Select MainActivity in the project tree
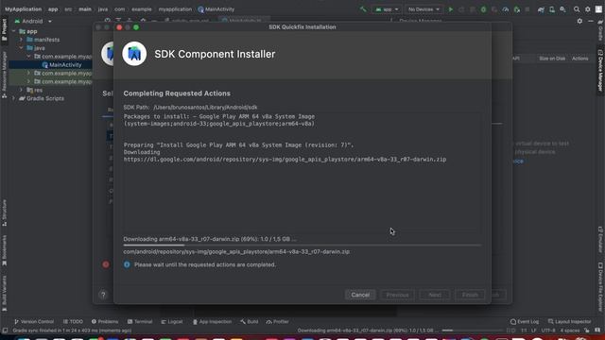The width and height of the screenshot is (605, 340). 61,65
